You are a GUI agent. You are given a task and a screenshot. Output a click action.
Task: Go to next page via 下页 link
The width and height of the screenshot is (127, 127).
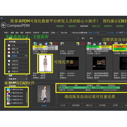coord(109,33)
